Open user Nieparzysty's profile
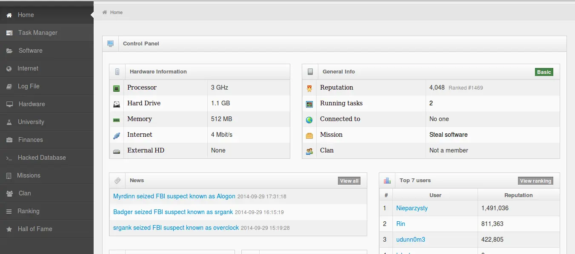575x254 pixels. [x=412, y=208]
